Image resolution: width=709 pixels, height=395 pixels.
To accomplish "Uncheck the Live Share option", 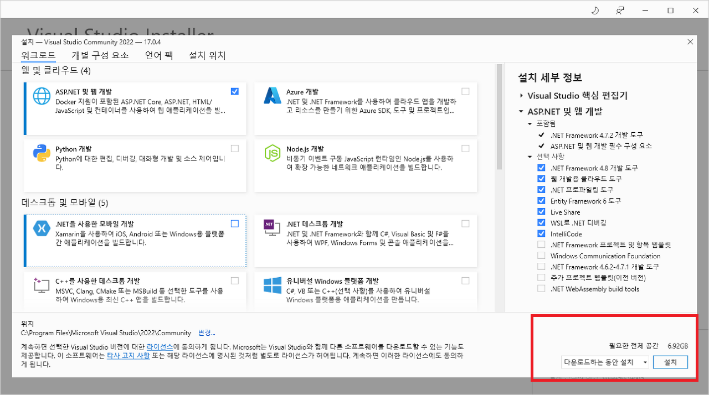I will [541, 212].
